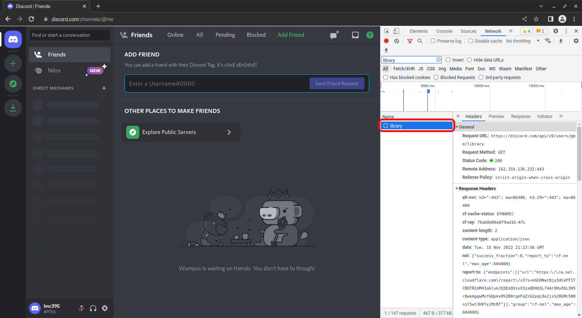582x318 pixels.
Task: Open Chrome profile avatar icon
Action: 562,19
